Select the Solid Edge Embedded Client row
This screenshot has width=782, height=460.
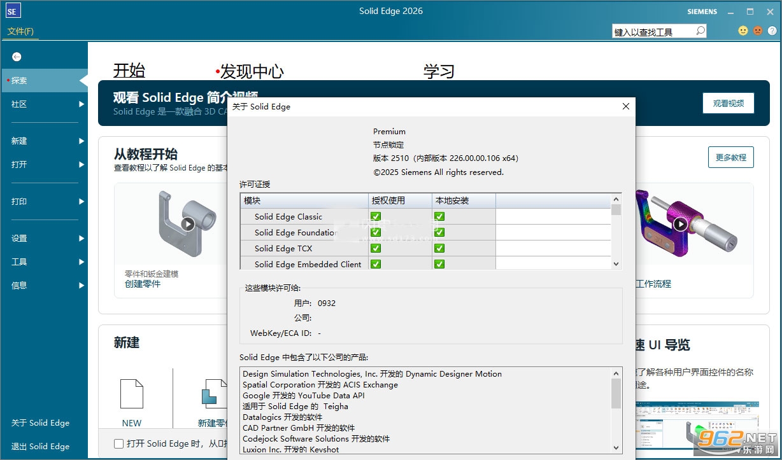click(425, 264)
